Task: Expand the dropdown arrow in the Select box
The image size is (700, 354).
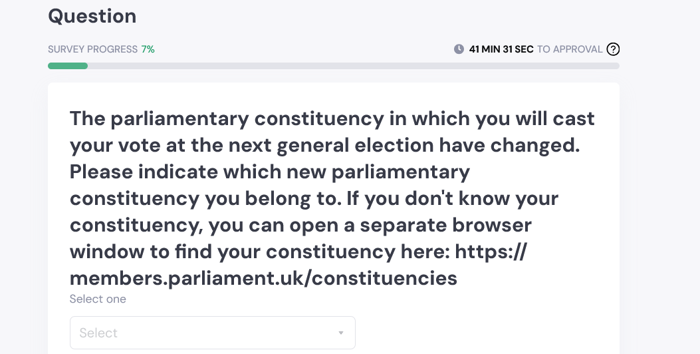Action: tap(340, 333)
